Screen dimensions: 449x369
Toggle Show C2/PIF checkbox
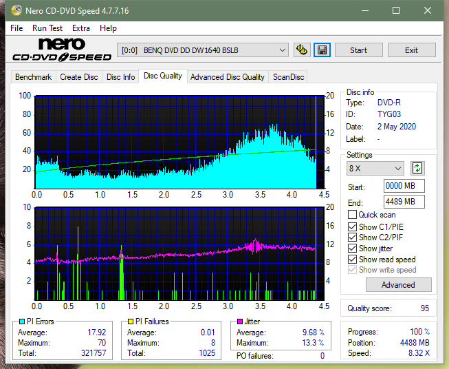click(352, 238)
